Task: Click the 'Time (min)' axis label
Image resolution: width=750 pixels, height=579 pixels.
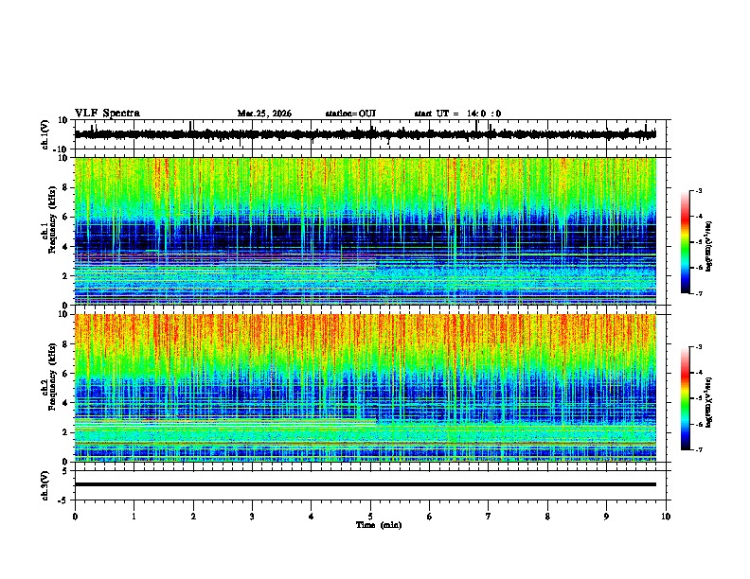Action: point(379,525)
